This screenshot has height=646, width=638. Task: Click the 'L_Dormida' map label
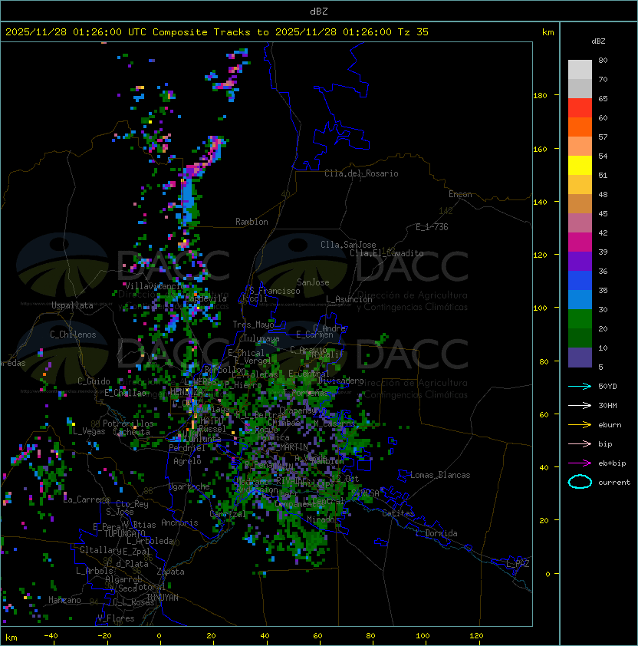tap(436, 533)
